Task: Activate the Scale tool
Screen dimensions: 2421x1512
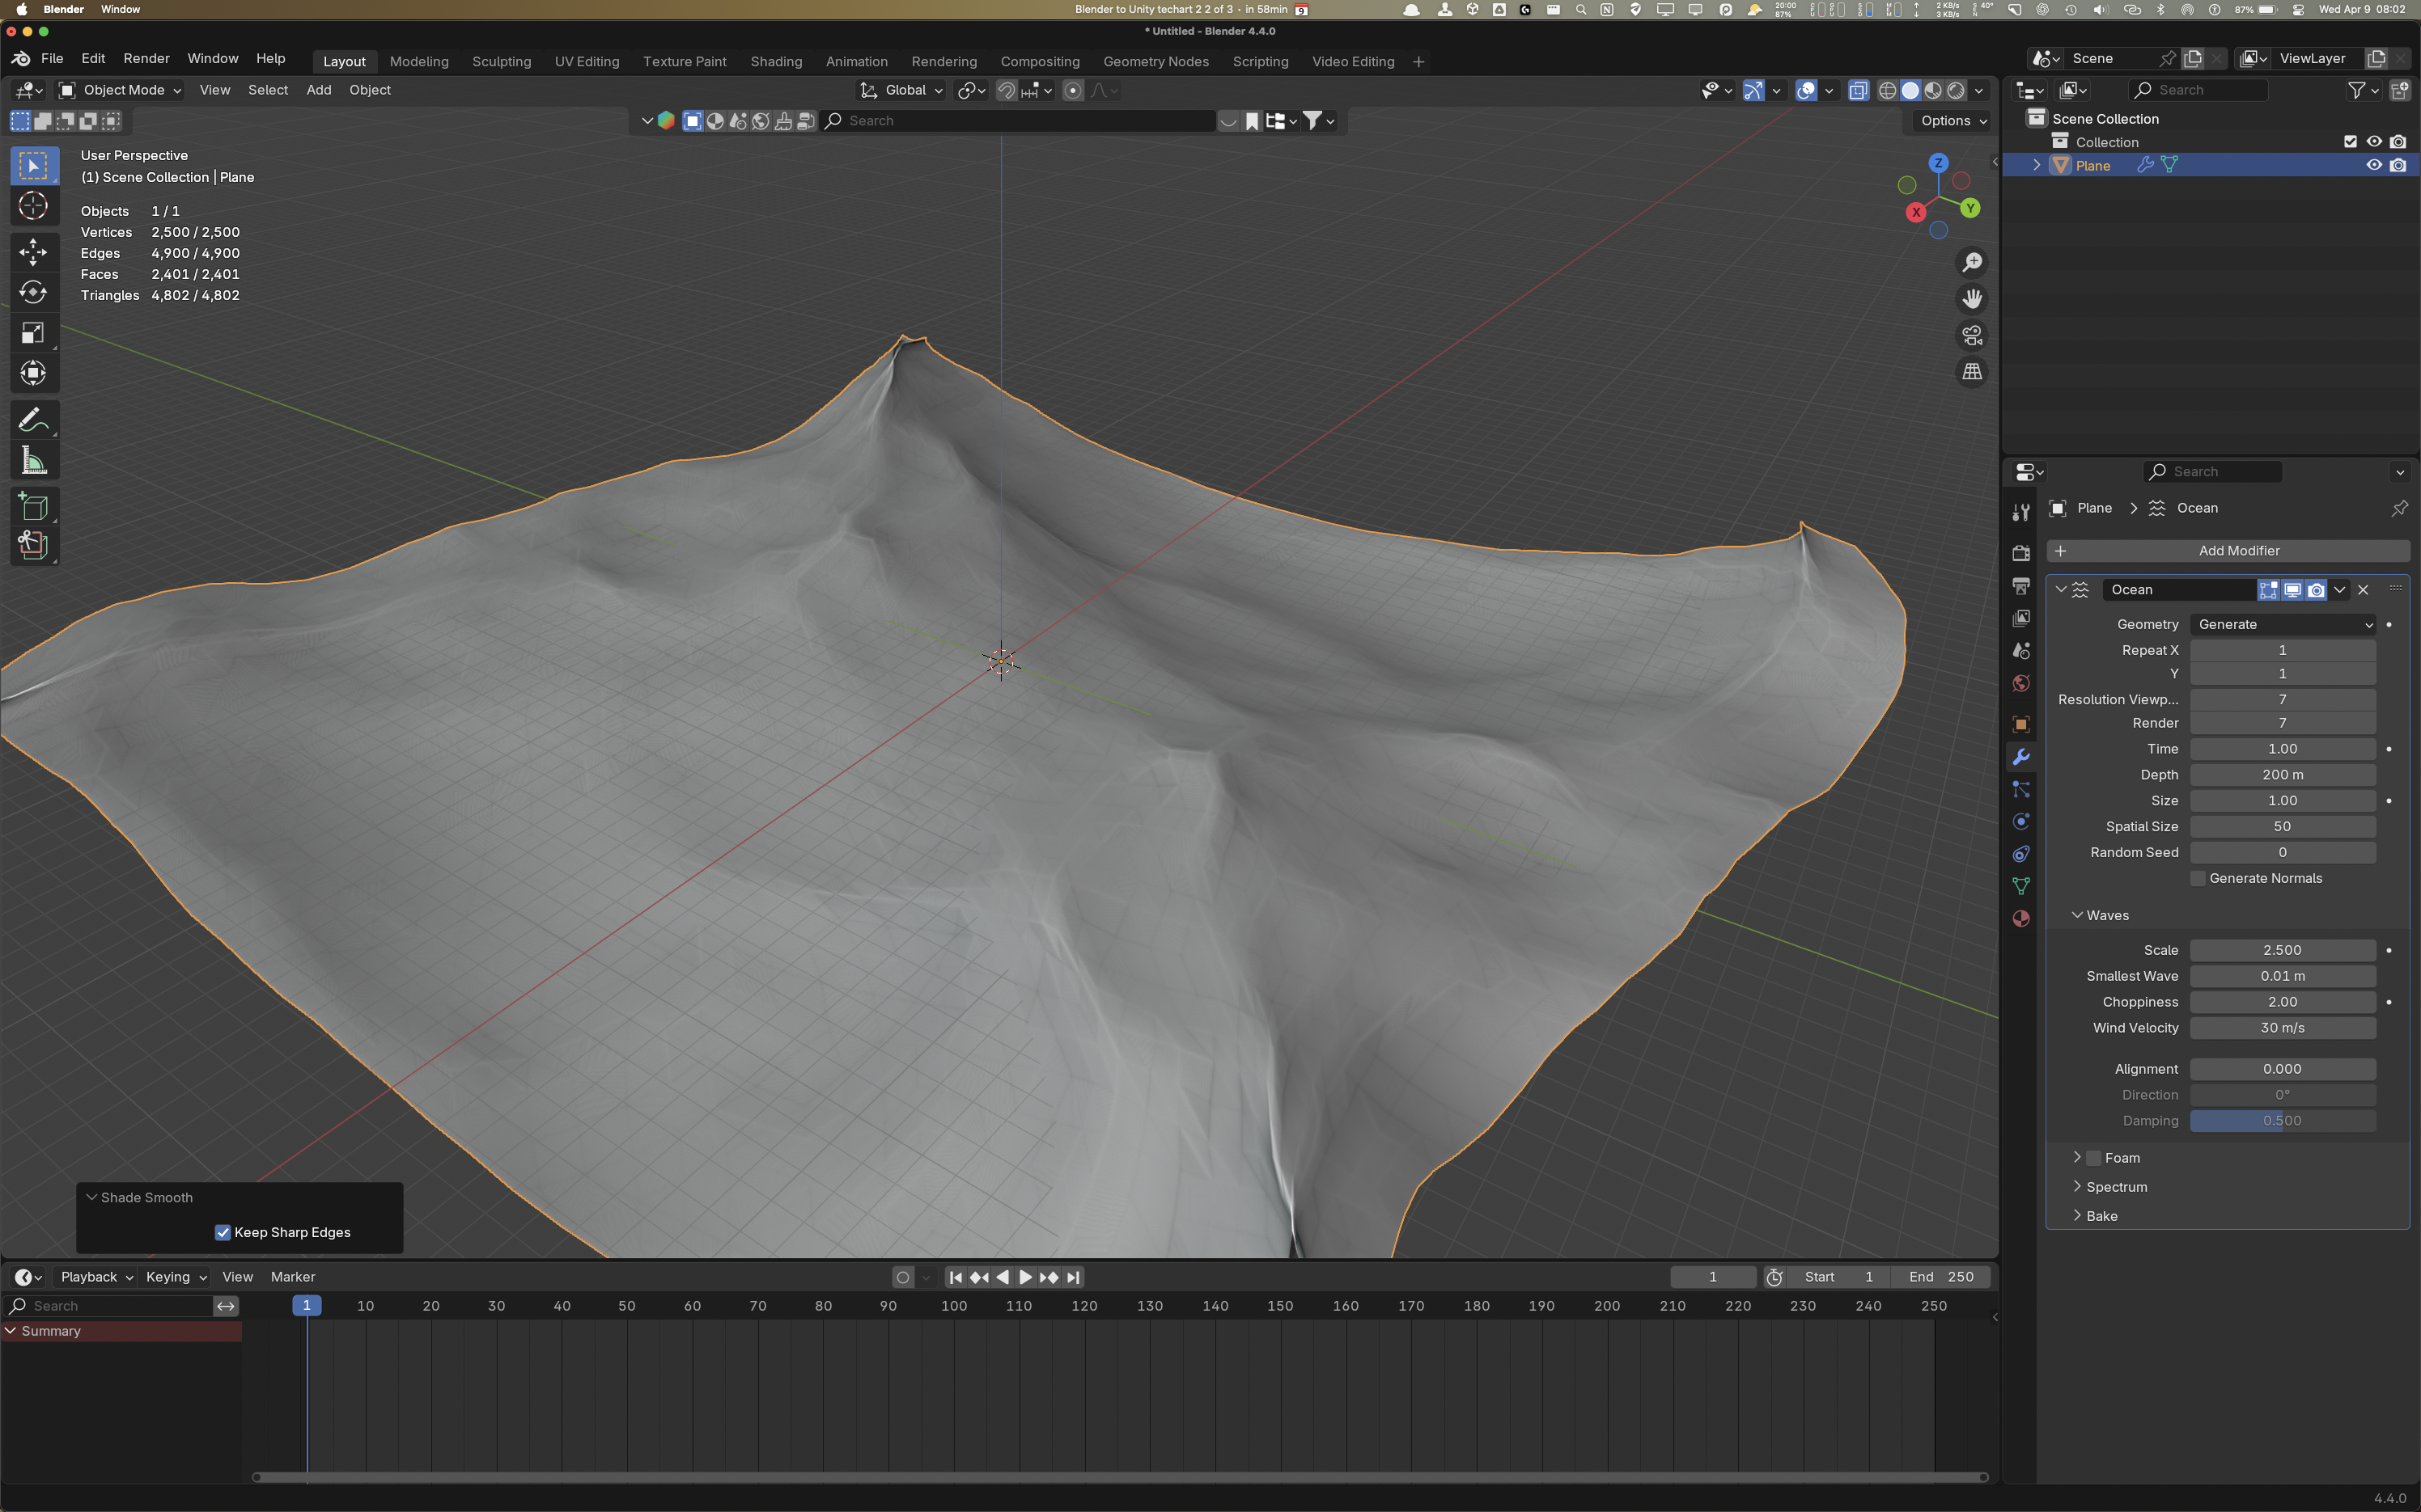Action: pos(33,333)
